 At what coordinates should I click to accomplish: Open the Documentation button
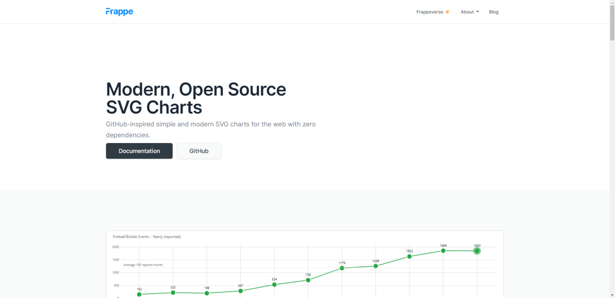[139, 151]
